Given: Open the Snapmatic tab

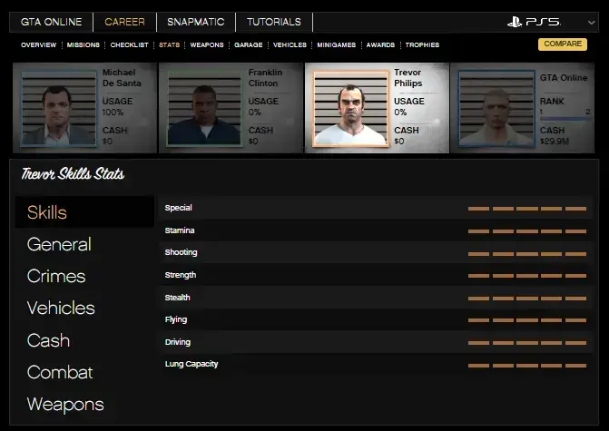Looking at the screenshot, I should [195, 22].
